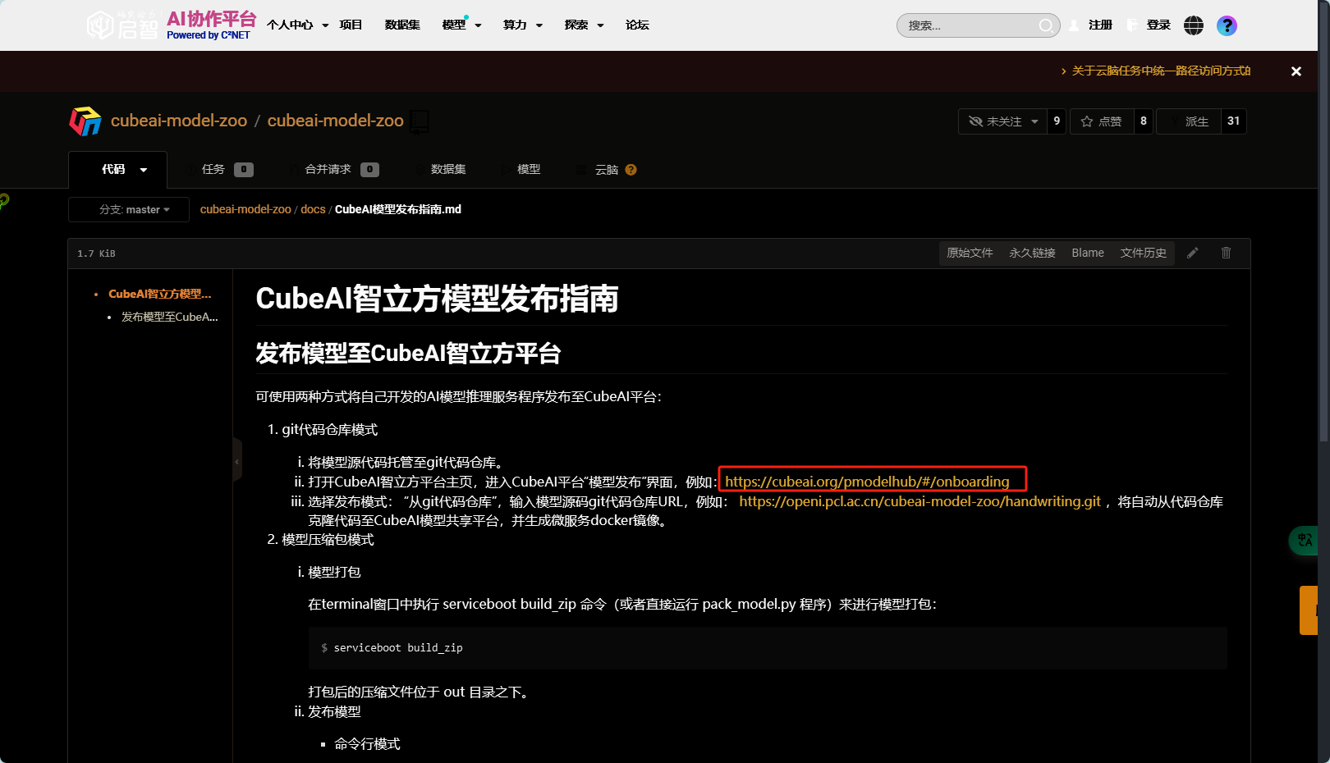Open the 数据集 top menu

(x=402, y=25)
